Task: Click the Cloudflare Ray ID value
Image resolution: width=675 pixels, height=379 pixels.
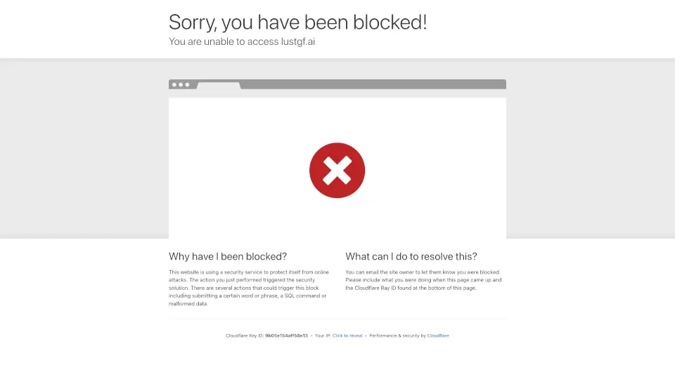Action: click(286, 335)
